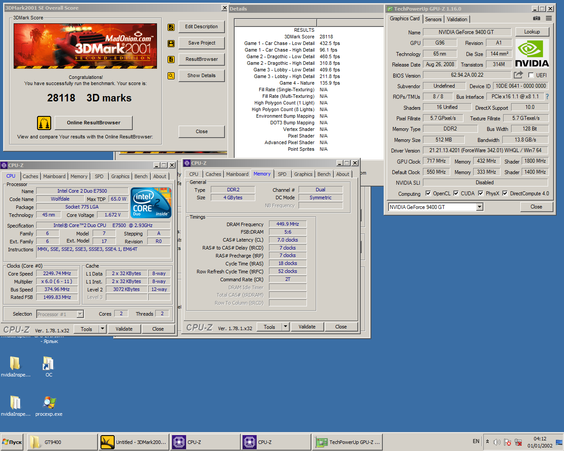Image resolution: width=564 pixels, height=451 pixels.
Task: Open the nvidiaInspector folder on desktop
Action: (x=15, y=363)
